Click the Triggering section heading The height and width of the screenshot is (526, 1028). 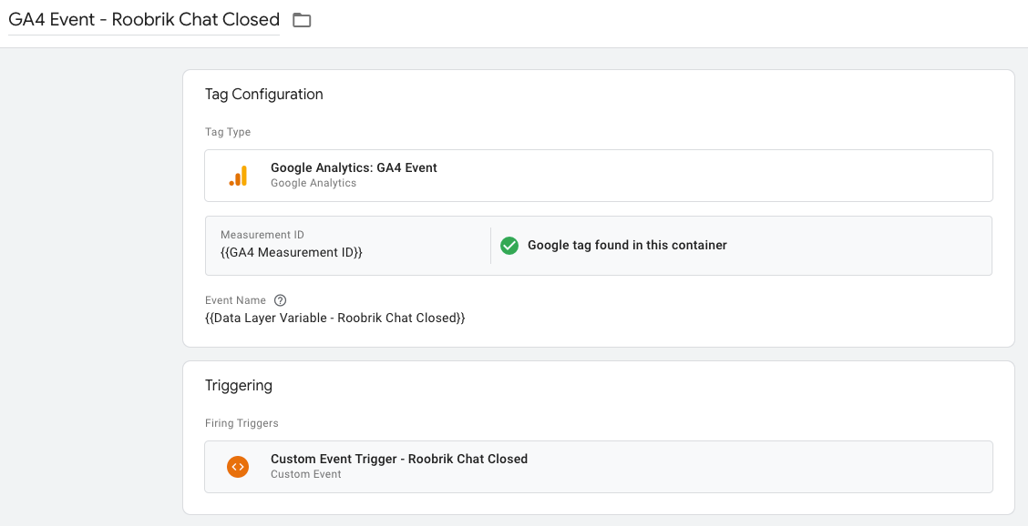click(239, 386)
